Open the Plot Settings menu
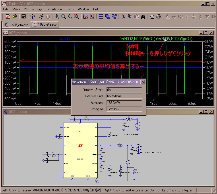The image size is (217, 194). click(33, 9)
